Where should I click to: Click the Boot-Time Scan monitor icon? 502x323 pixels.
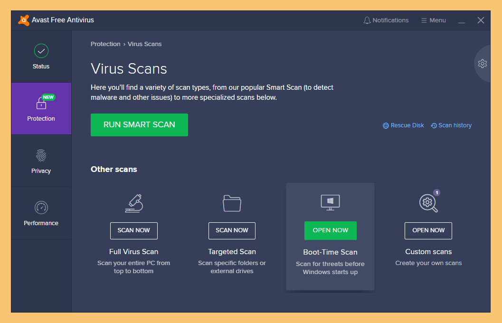click(330, 202)
